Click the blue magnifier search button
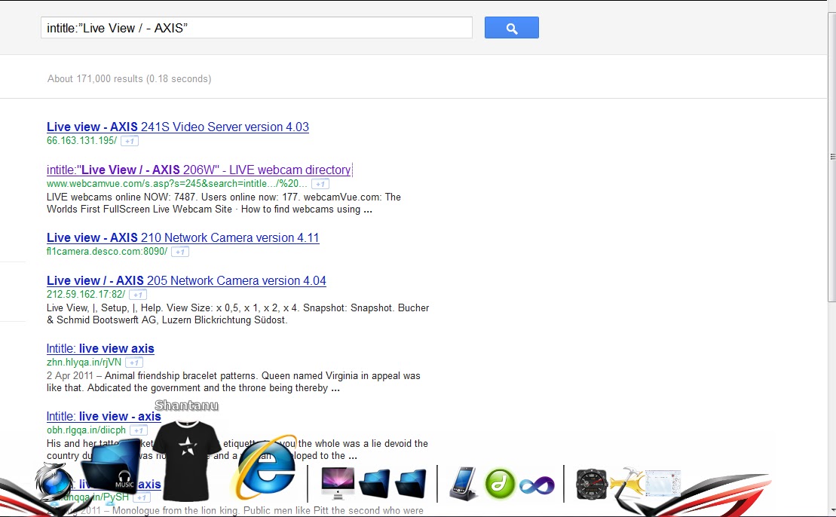The width and height of the screenshot is (836, 517). tap(511, 28)
